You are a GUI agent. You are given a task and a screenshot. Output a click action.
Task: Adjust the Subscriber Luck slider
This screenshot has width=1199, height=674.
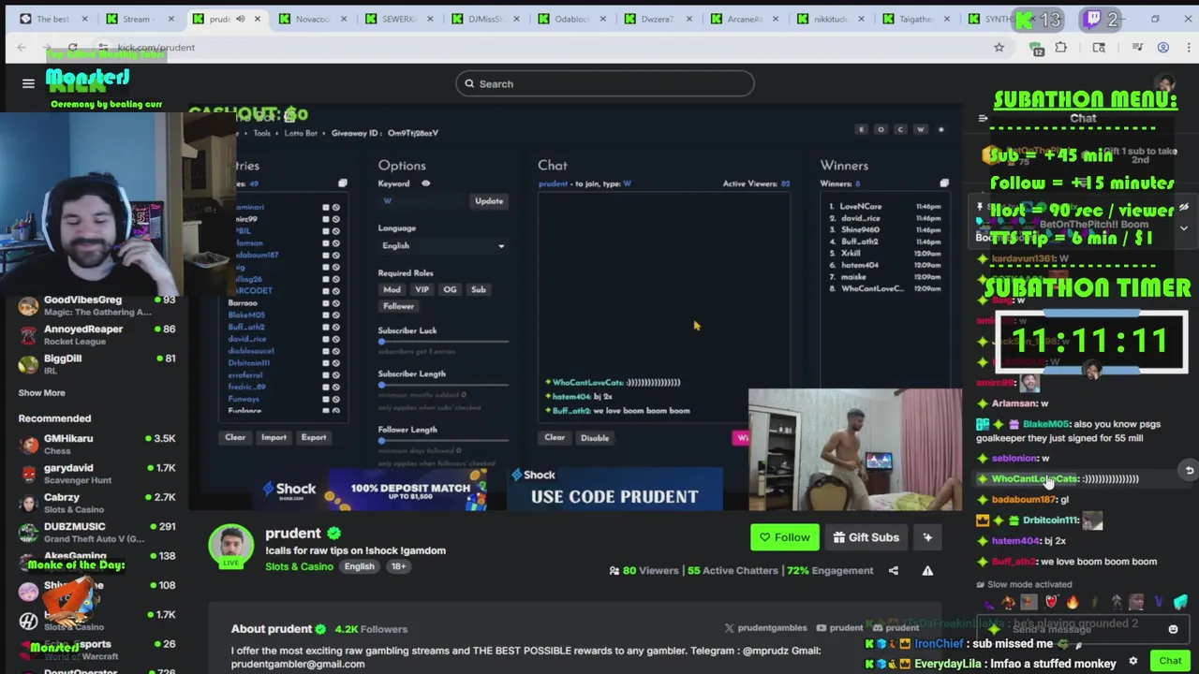[x=443, y=342]
